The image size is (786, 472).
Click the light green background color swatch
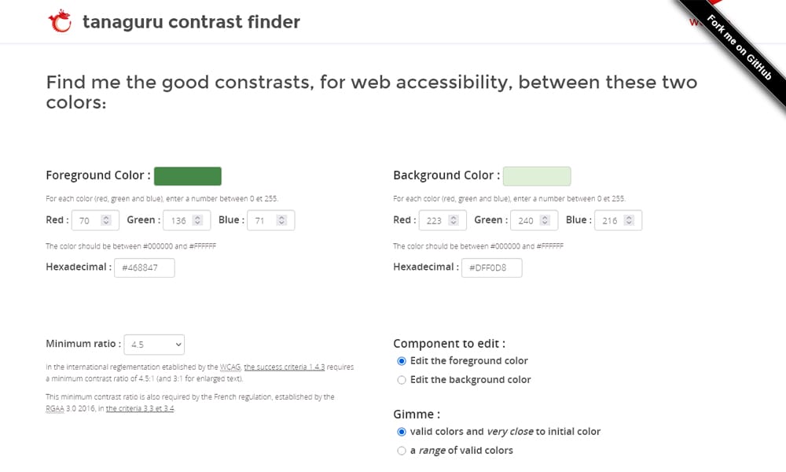pyautogui.click(x=538, y=175)
